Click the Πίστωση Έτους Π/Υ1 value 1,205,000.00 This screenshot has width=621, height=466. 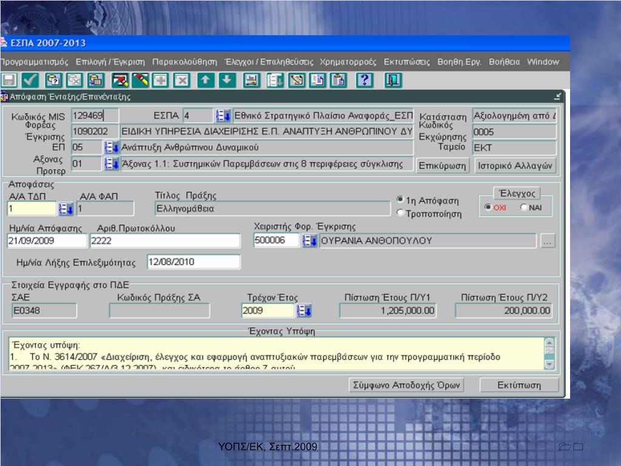[x=388, y=310]
